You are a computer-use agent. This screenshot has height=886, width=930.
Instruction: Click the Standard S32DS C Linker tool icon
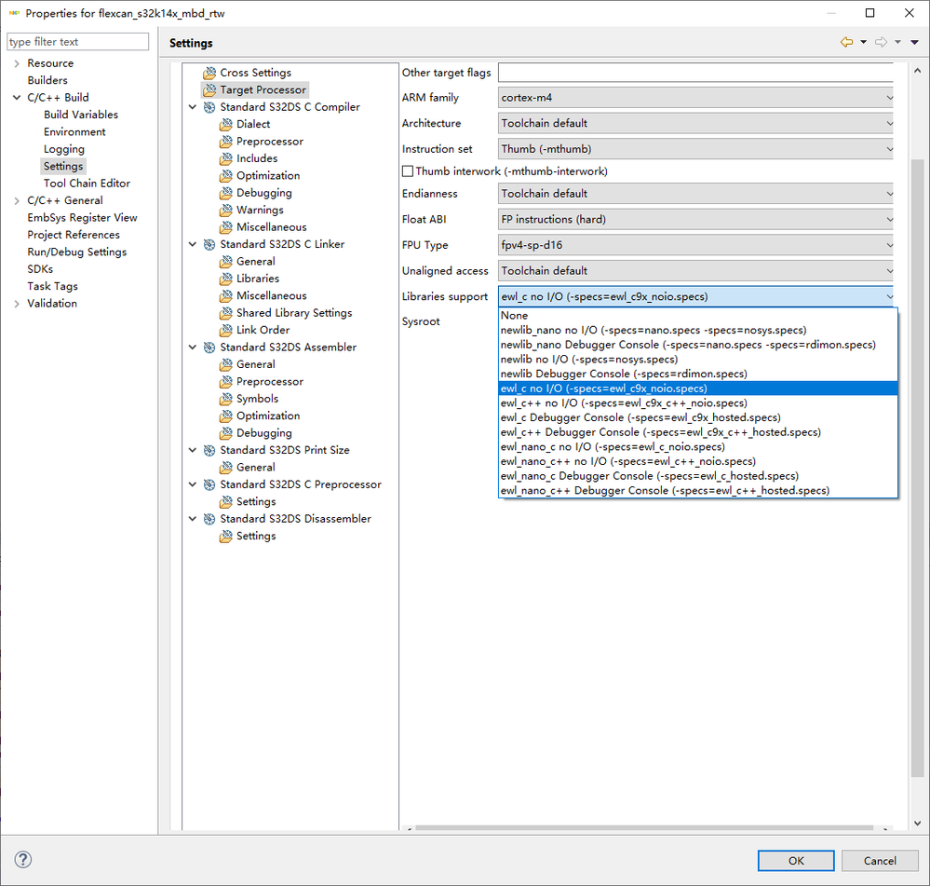(209, 244)
